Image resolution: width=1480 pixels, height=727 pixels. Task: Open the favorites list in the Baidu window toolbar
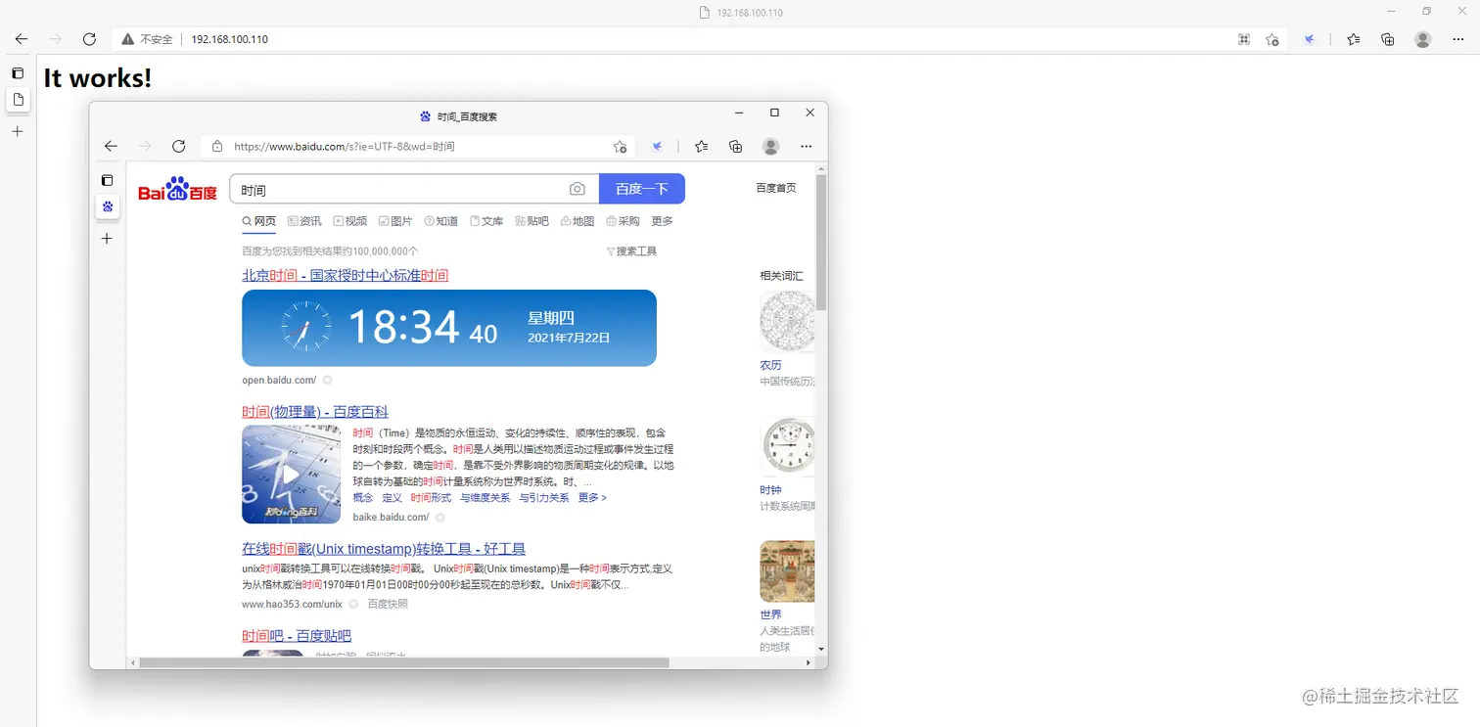701,146
